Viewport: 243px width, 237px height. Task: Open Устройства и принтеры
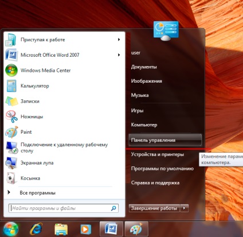pyautogui.click(x=158, y=154)
